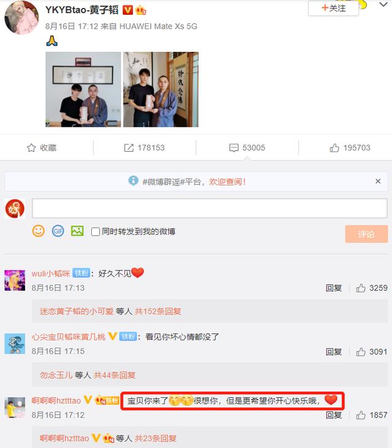Like the post with 195703 thumbs-up
This screenshot has height=448, width=392.
[x=334, y=147]
